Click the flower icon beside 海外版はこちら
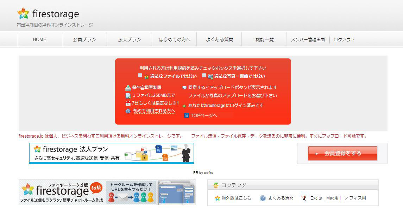 pyautogui.click(x=218, y=198)
